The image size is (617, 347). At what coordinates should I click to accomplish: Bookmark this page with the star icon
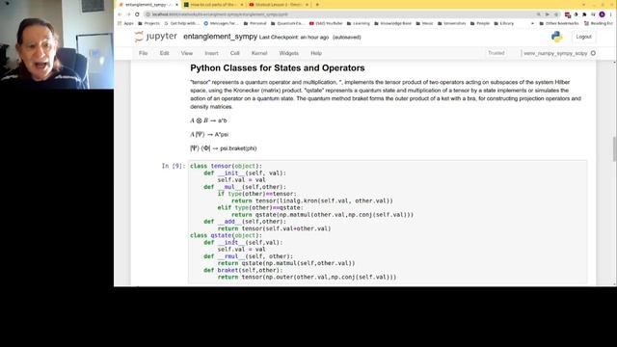(x=556, y=14)
